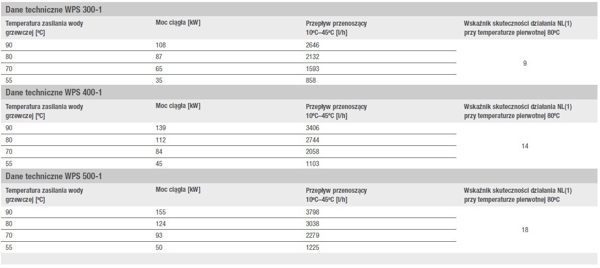Image resolution: width=600 pixels, height=268 pixels.
Task: Click flow value 858 in WPS 300-1
Action: click(311, 81)
